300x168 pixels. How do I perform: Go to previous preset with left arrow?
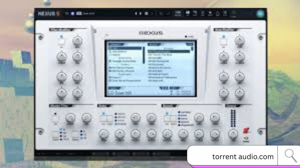(x=136, y=13)
